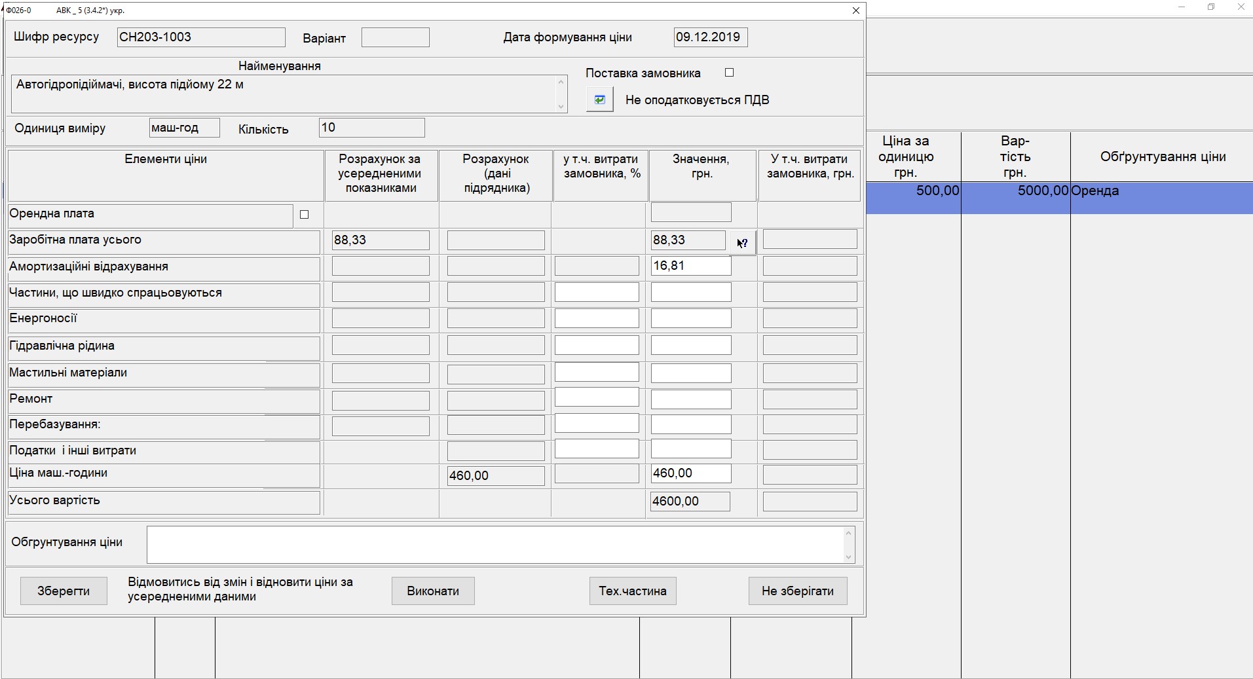This screenshot has height=679, width=1253.
Task: Toggle the Поставка замовника checkbox
Action: point(729,73)
